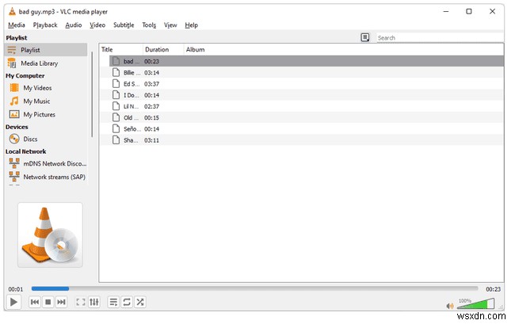The height and width of the screenshot is (324, 515).
Task: Open the View menu
Action: click(x=170, y=25)
